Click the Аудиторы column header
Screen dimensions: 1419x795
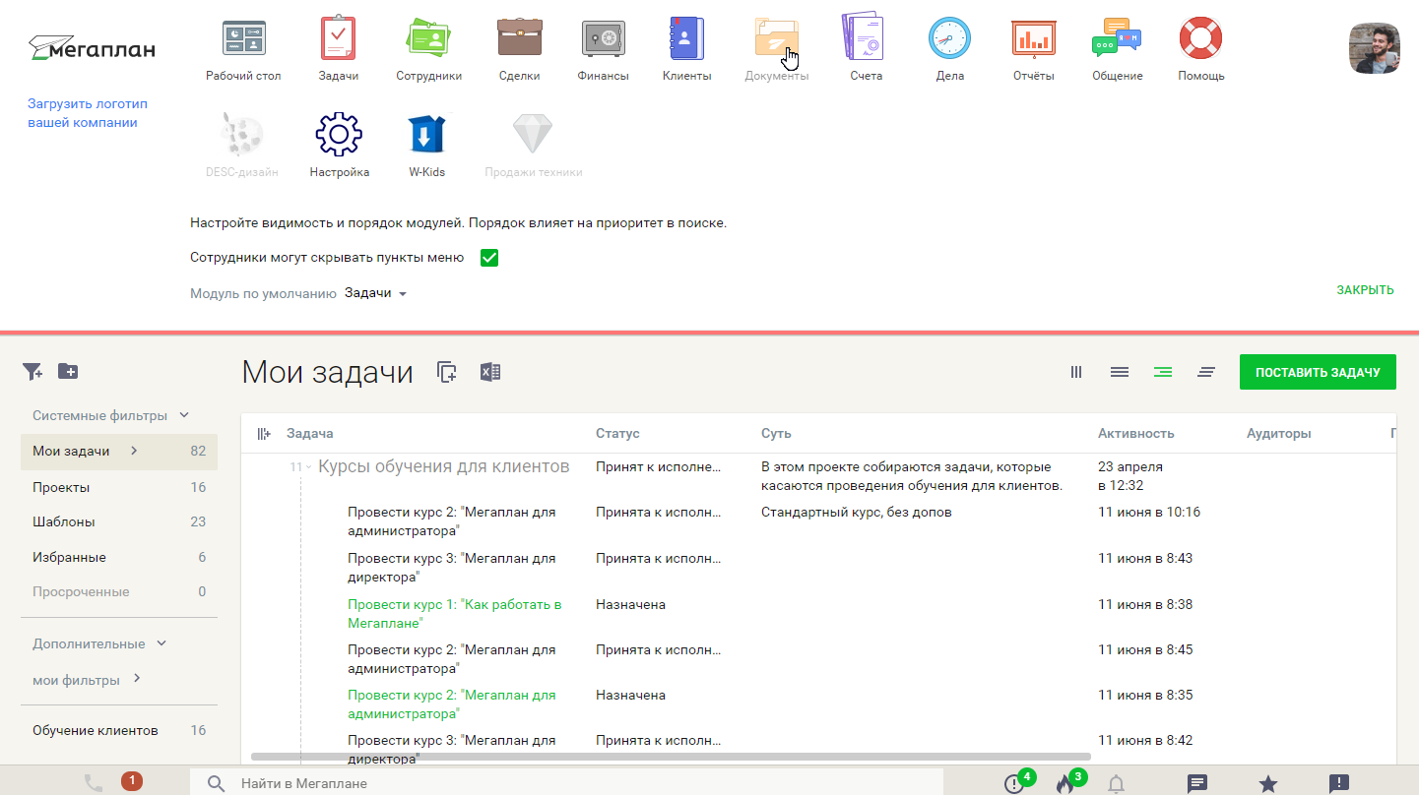tap(1278, 433)
